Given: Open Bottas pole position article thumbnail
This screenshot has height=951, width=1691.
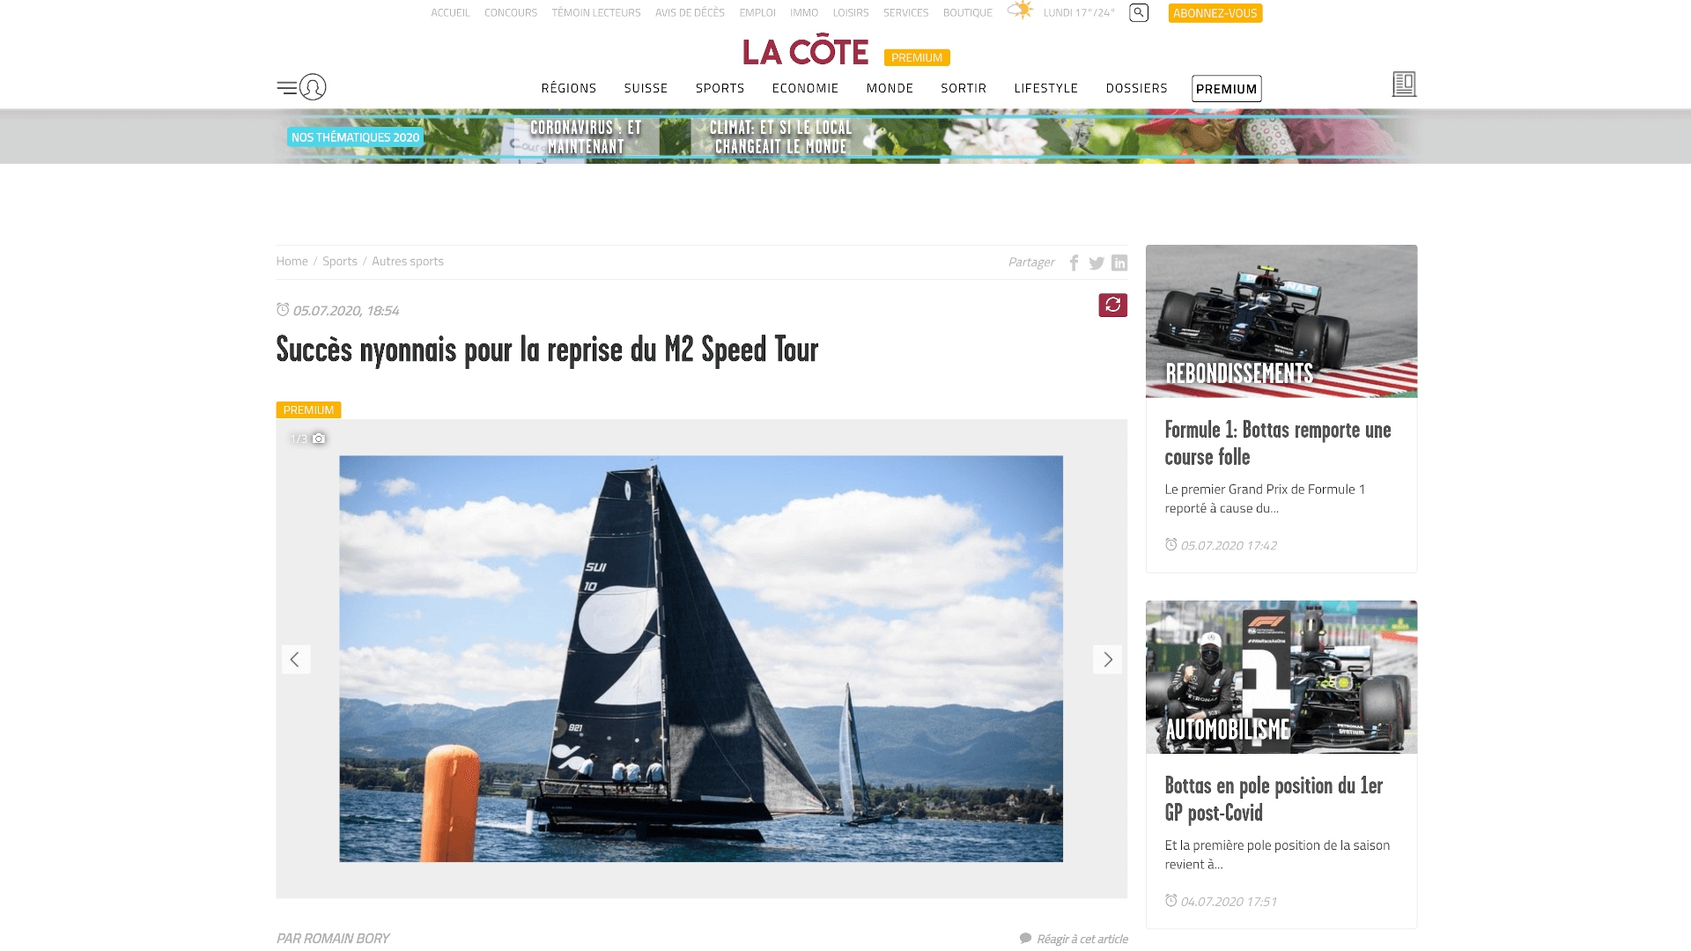Looking at the screenshot, I should tap(1281, 677).
